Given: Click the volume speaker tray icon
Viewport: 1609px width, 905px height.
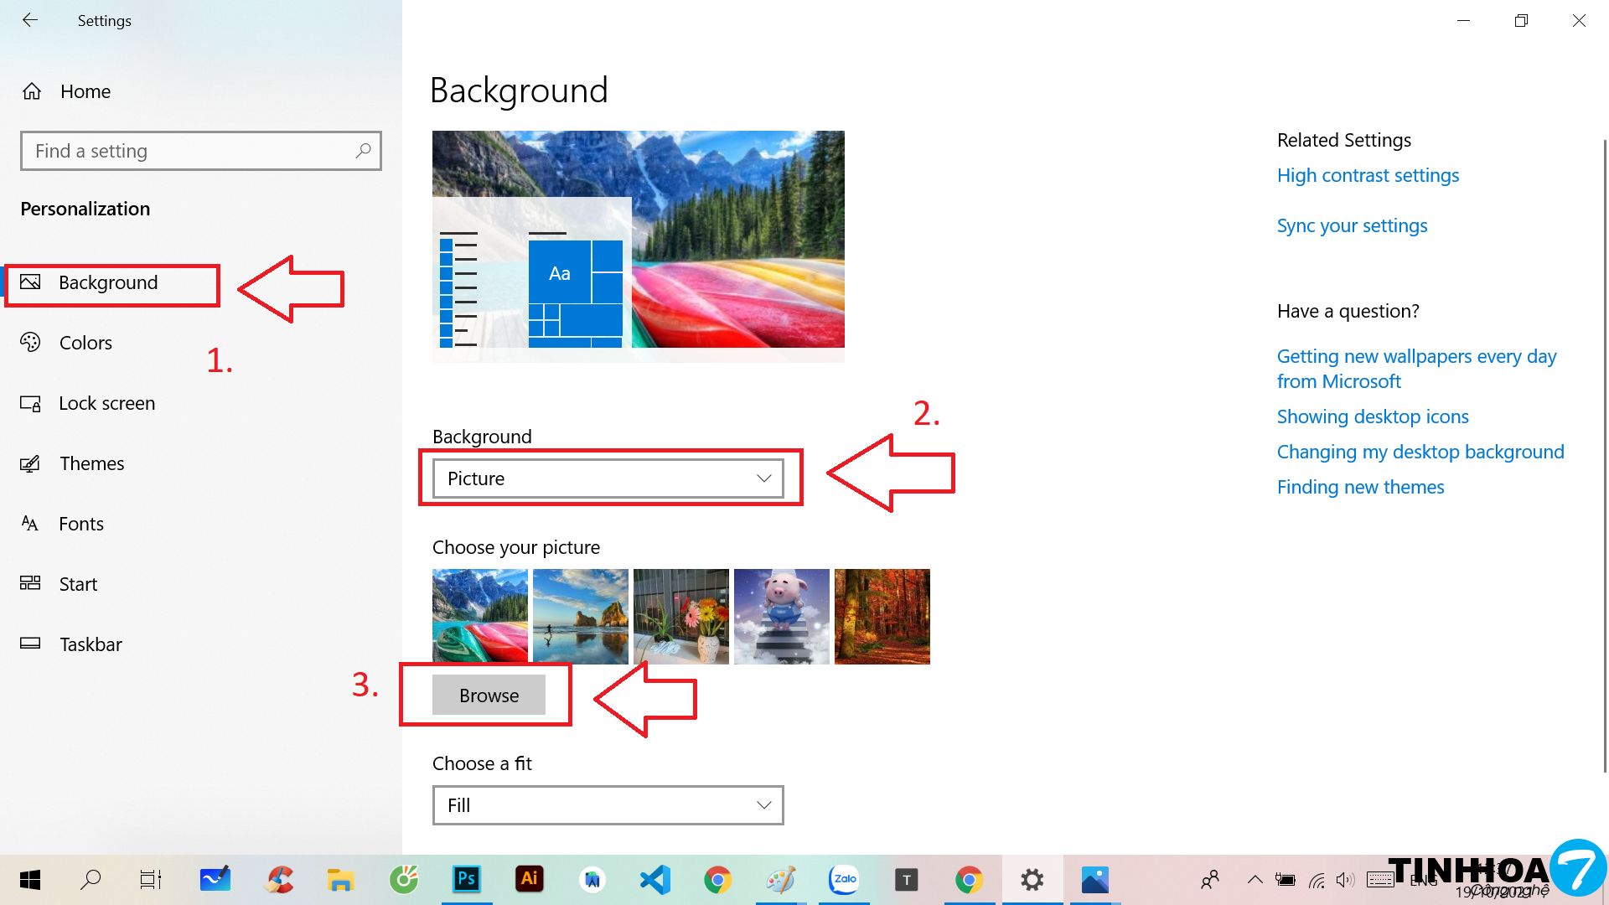Looking at the screenshot, I should click(x=1344, y=879).
